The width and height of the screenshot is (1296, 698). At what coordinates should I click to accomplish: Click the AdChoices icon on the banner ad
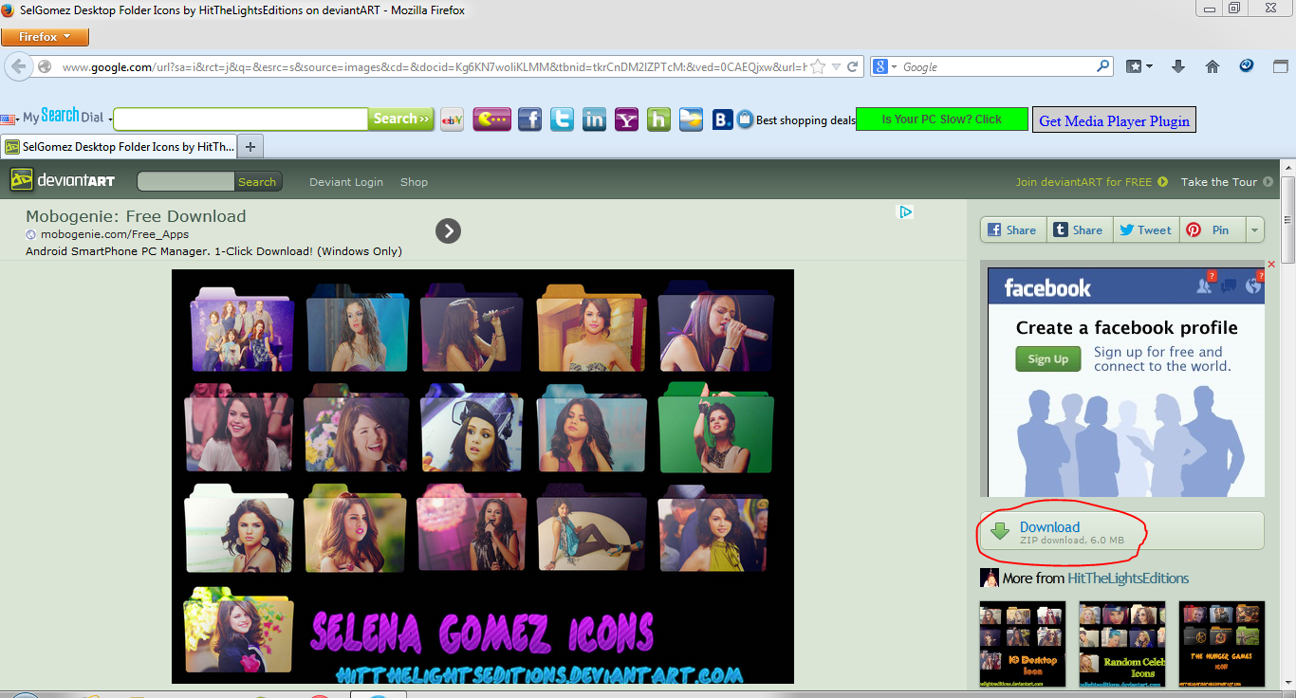coord(906,211)
